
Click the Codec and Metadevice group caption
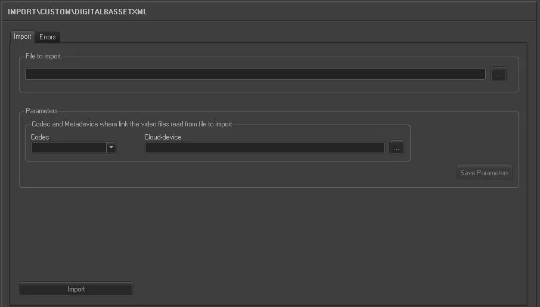click(x=132, y=124)
